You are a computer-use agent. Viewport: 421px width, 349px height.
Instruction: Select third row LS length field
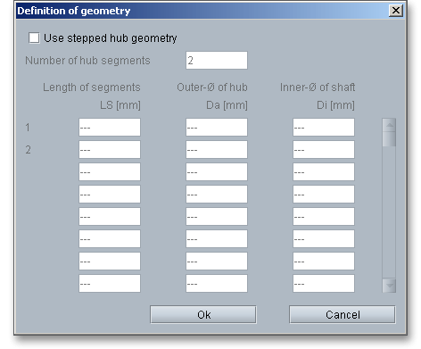point(110,172)
